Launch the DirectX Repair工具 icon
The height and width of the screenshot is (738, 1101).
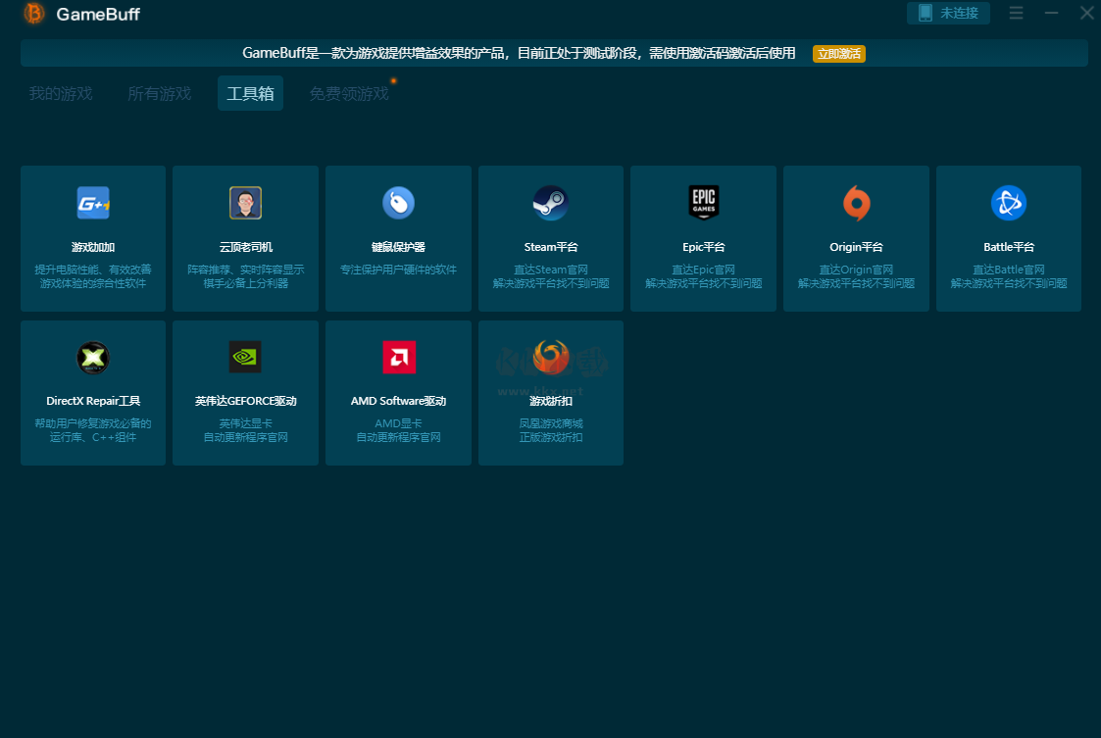(93, 358)
